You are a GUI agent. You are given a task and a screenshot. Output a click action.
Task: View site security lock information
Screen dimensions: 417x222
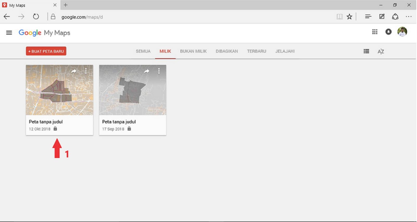pyautogui.click(x=53, y=17)
